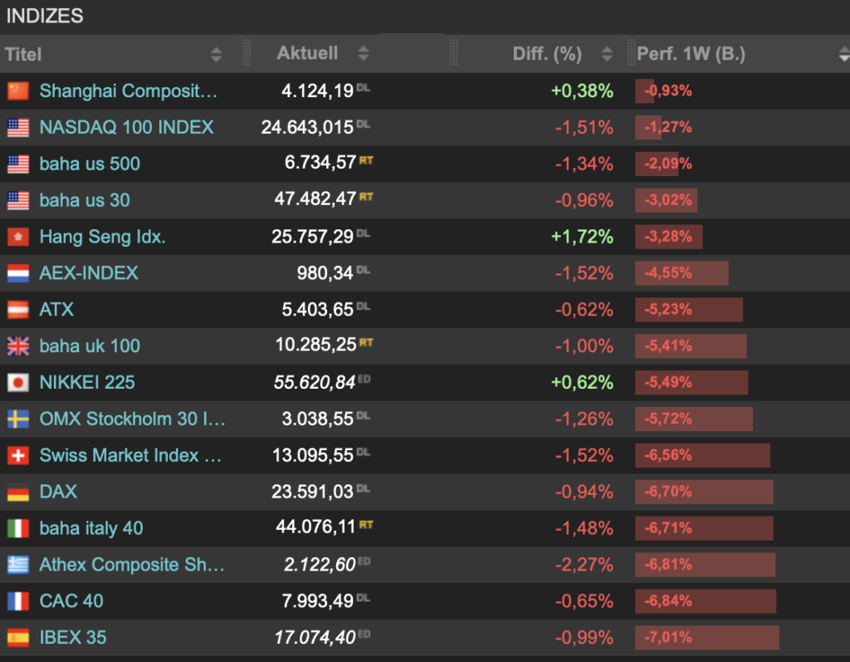This screenshot has height=662, width=850.
Task: Select the Perf. 1W (B.) column header
Action: [691, 54]
